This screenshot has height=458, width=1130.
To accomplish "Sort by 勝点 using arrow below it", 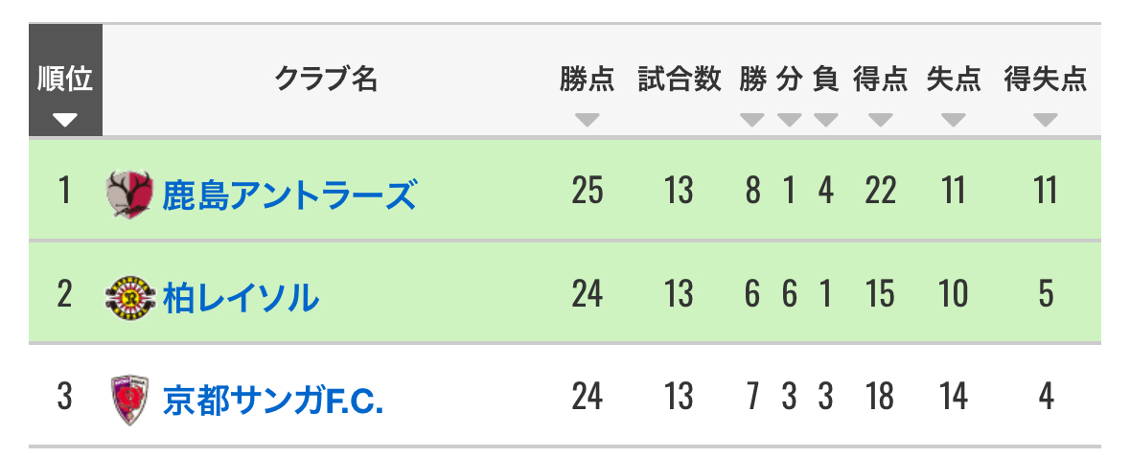I will click(588, 120).
